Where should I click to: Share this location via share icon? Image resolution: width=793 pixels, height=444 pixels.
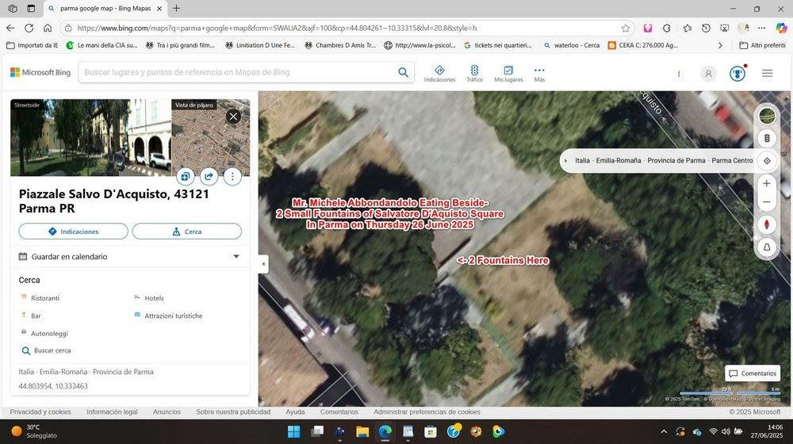click(209, 177)
